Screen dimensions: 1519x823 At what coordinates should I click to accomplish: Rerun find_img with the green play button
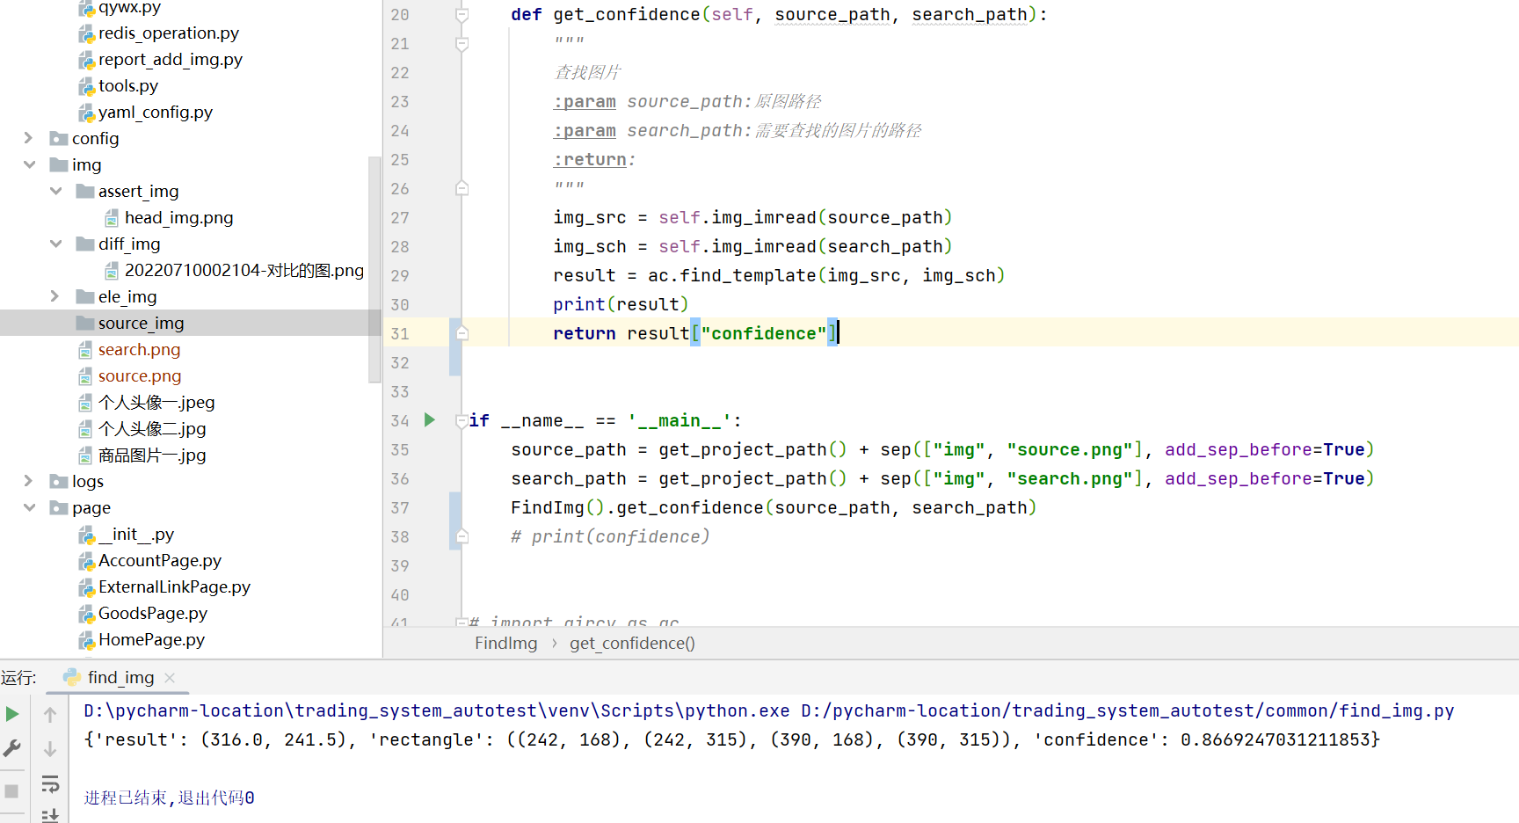coord(12,714)
